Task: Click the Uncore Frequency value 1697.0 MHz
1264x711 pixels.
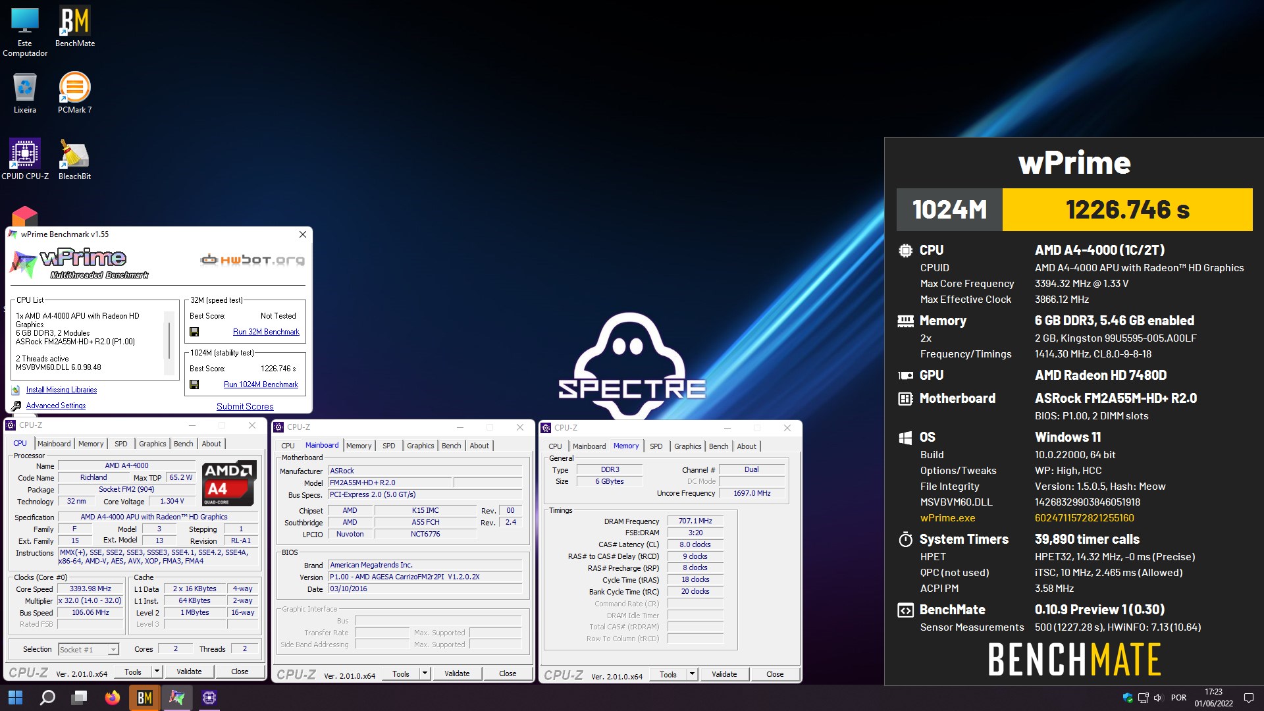Action: (752, 493)
